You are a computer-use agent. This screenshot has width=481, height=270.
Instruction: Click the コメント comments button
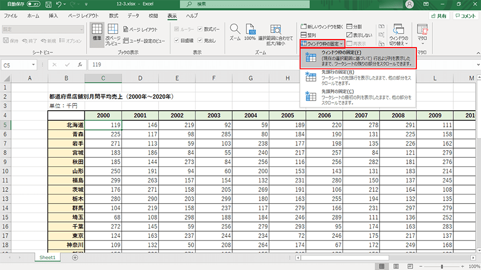click(465, 16)
